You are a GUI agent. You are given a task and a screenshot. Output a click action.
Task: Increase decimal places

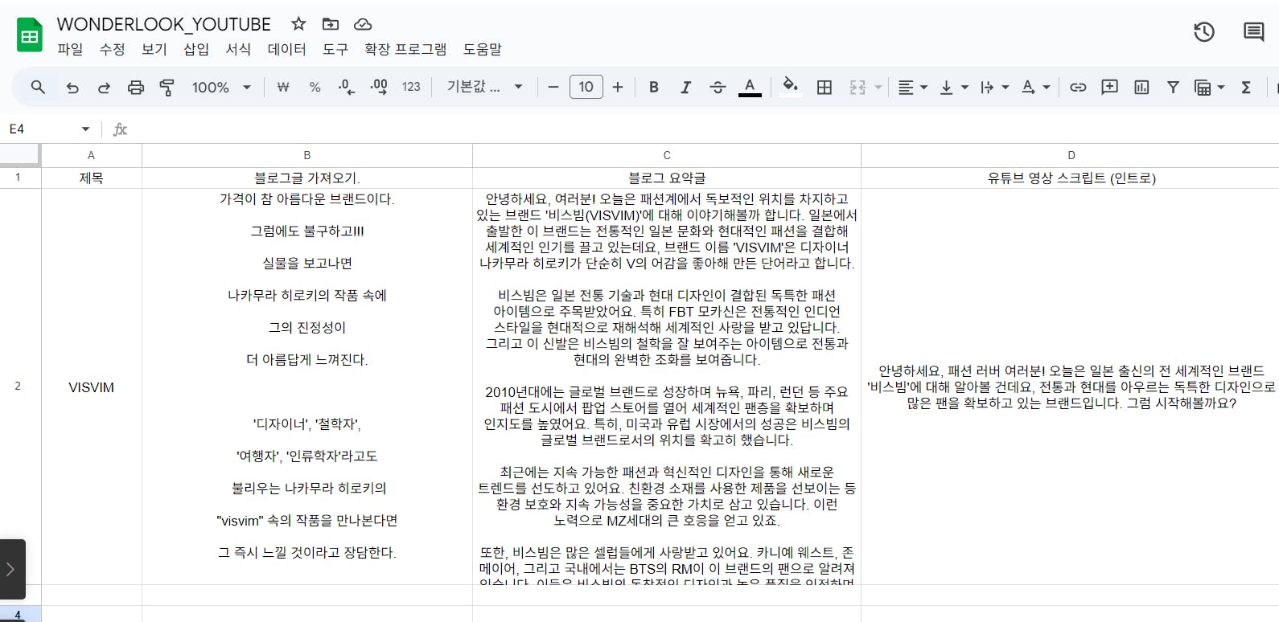pyautogui.click(x=379, y=87)
